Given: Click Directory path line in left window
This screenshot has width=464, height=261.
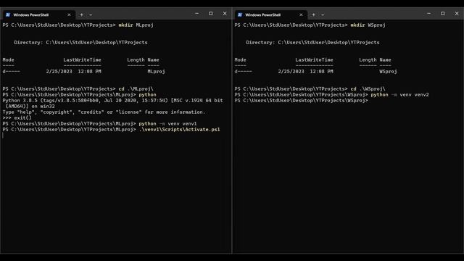Looking at the screenshot, I should (80, 42).
